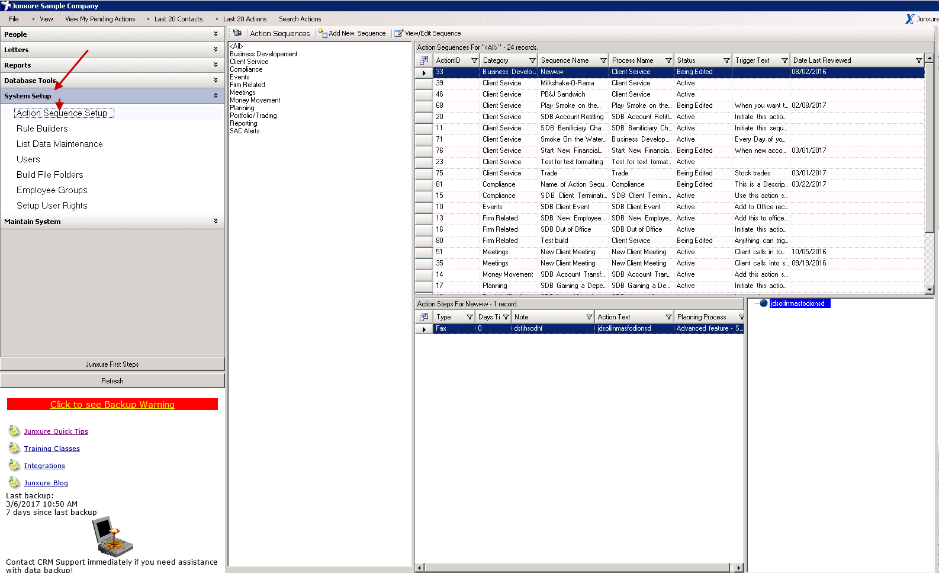The width and height of the screenshot is (939, 573).
Task: Expand the Letters section
Action: coord(112,50)
